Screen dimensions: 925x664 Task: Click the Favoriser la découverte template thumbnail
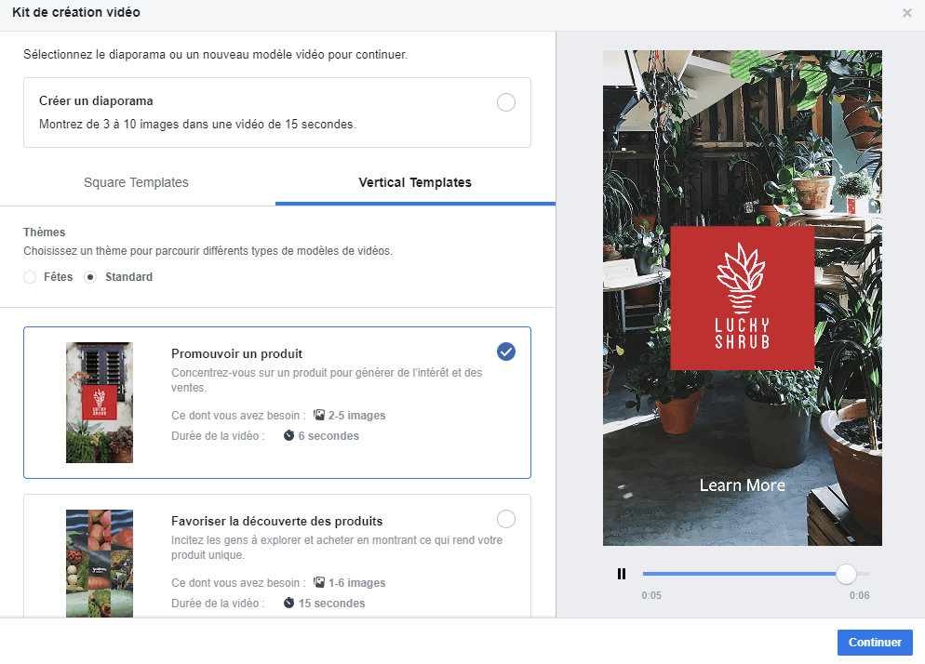click(99, 564)
